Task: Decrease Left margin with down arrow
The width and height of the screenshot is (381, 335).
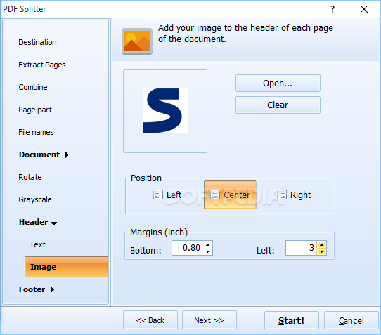Action: [322, 251]
